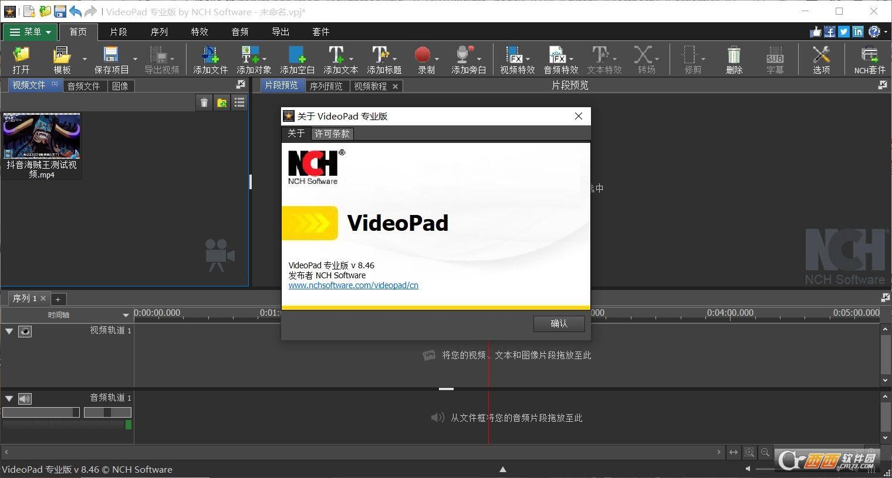Click the 添加文本 (Add Text) icon

coord(336,56)
